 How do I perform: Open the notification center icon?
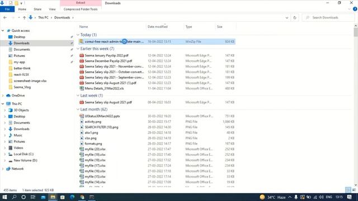pyautogui.click(x=349, y=197)
